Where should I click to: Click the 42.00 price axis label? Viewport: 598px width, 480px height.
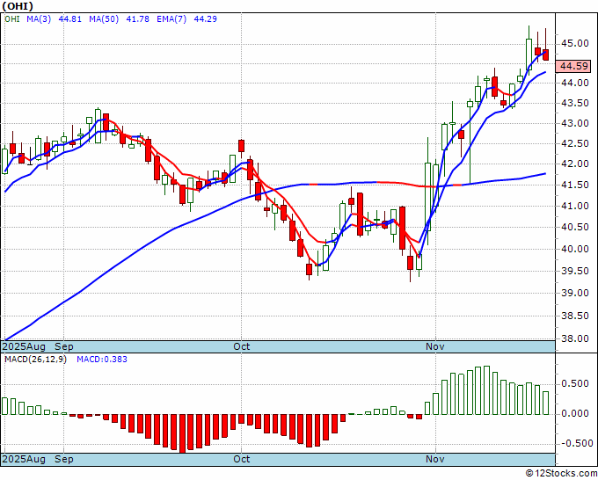point(574,164)
